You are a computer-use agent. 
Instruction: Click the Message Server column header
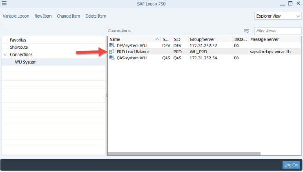(x=264, y=39)
